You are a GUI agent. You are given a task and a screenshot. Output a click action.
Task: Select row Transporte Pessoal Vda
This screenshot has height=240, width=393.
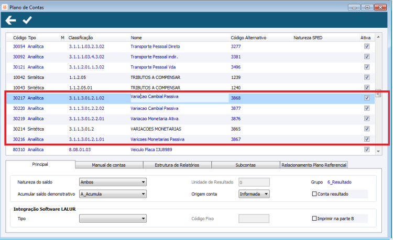[190, 67]
